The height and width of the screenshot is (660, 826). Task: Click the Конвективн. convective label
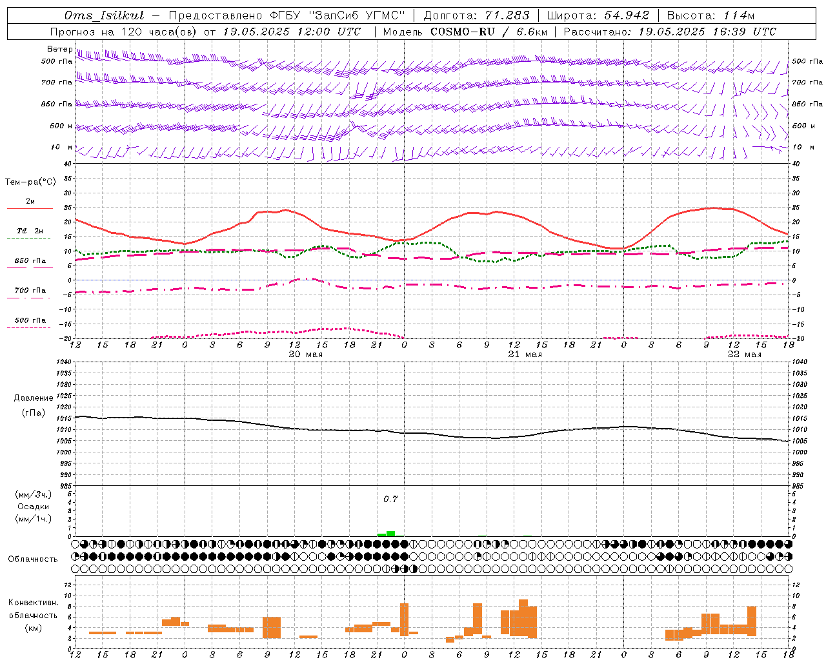coord(34,603)
